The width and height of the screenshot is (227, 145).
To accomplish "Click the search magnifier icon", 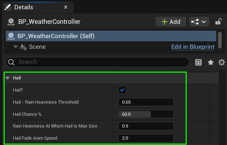I will click(12, 62).
